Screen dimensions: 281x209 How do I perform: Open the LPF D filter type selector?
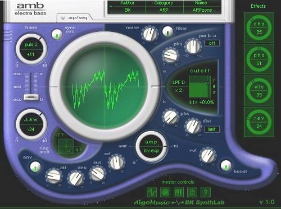pos(179,82)
